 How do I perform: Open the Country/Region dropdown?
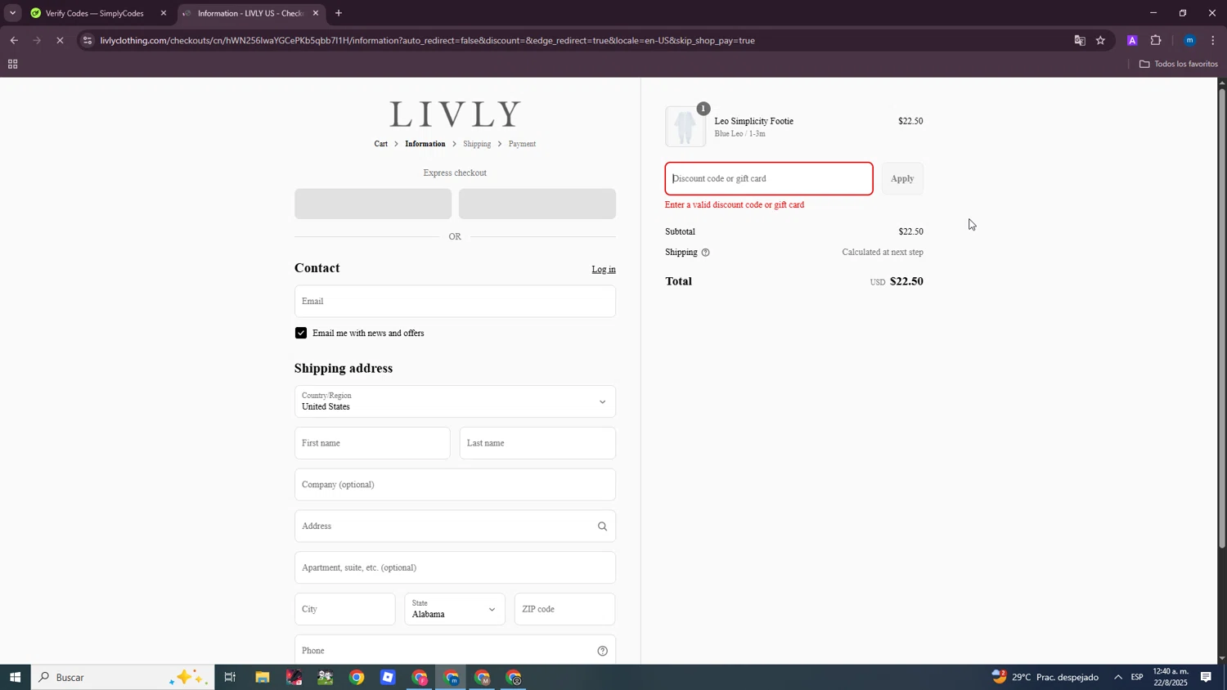click(x=455, y=401)
